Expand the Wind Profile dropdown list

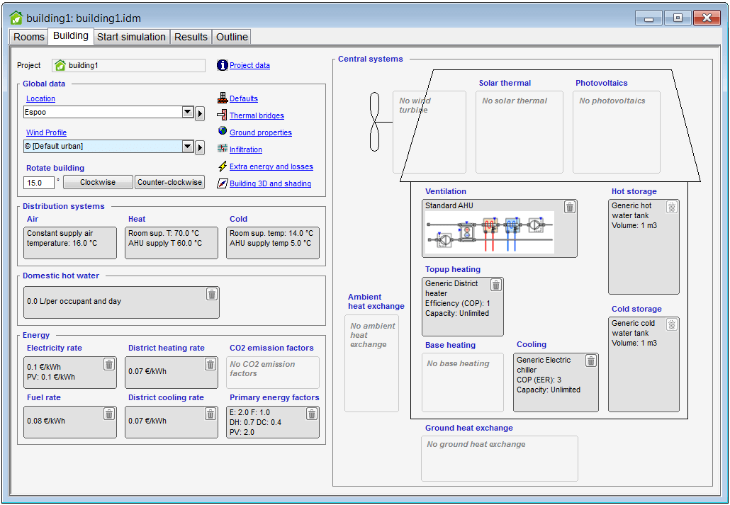pos(188,147)
